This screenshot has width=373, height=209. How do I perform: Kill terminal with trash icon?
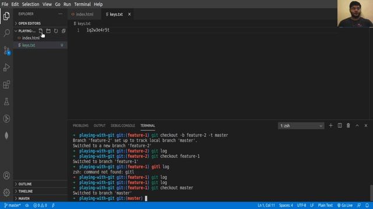pos(349,125)
